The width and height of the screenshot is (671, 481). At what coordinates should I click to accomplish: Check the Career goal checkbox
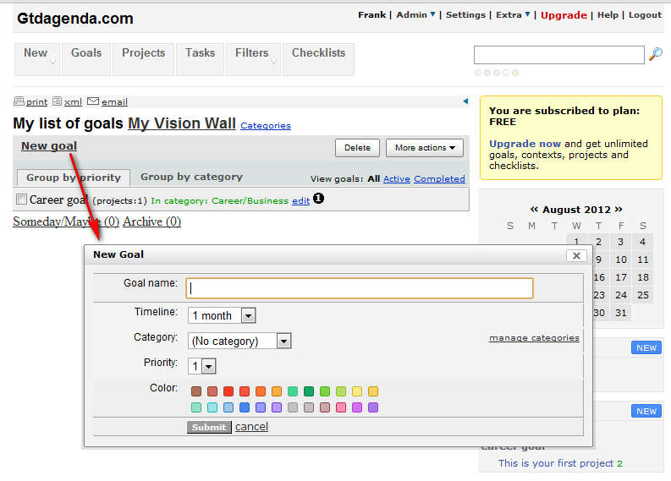point(21,200)
